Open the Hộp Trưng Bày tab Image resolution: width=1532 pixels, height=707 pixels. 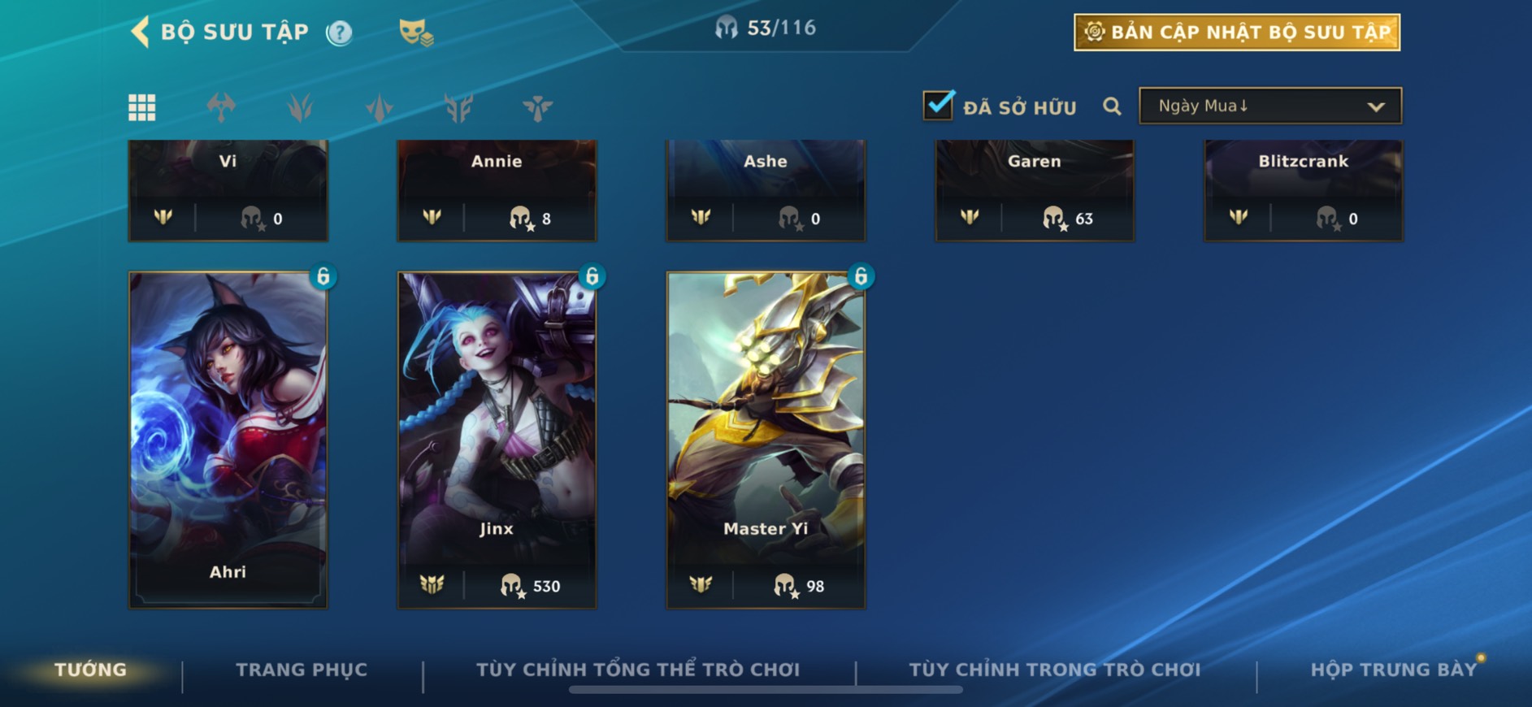pyautogui.click(x=1393, y=670)
